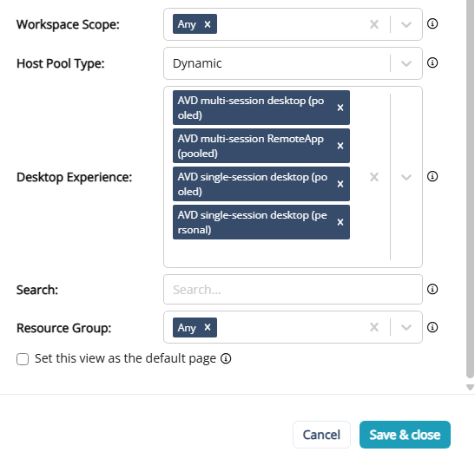Open Resource Group info icon
Screen dimensions: 475x452
point(432,327)
